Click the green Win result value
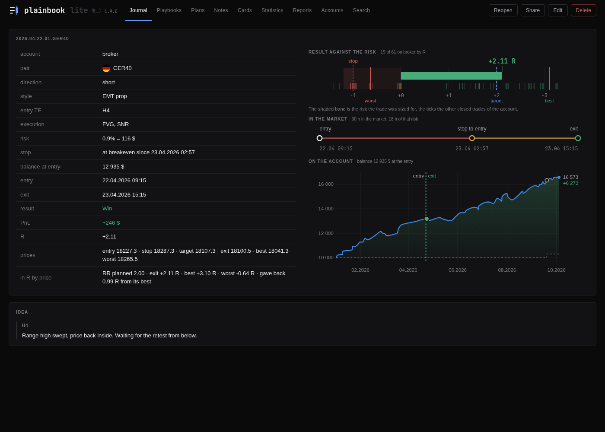The image size is (605, 432). pyautogui.click(x=107, y=209)
